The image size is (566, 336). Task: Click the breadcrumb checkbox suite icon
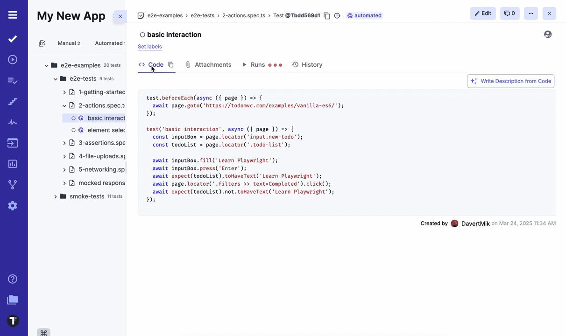(141, 16)
